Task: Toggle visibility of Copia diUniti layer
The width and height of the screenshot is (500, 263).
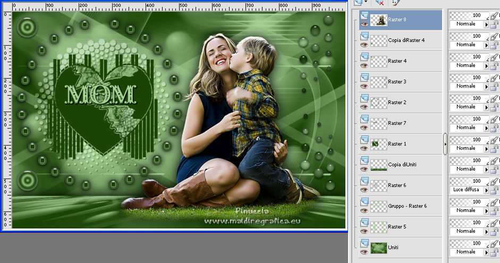Action: (365, 169)
